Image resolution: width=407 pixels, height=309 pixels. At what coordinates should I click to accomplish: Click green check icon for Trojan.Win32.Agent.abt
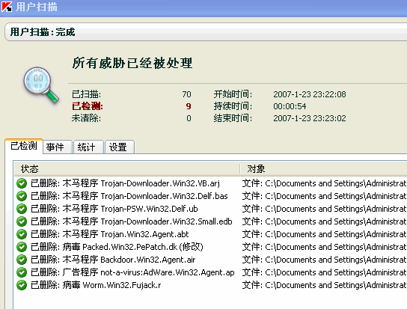pos(22,234)
